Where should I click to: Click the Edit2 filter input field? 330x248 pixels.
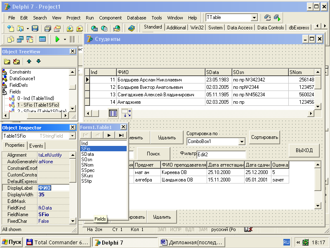pos(221,155)
